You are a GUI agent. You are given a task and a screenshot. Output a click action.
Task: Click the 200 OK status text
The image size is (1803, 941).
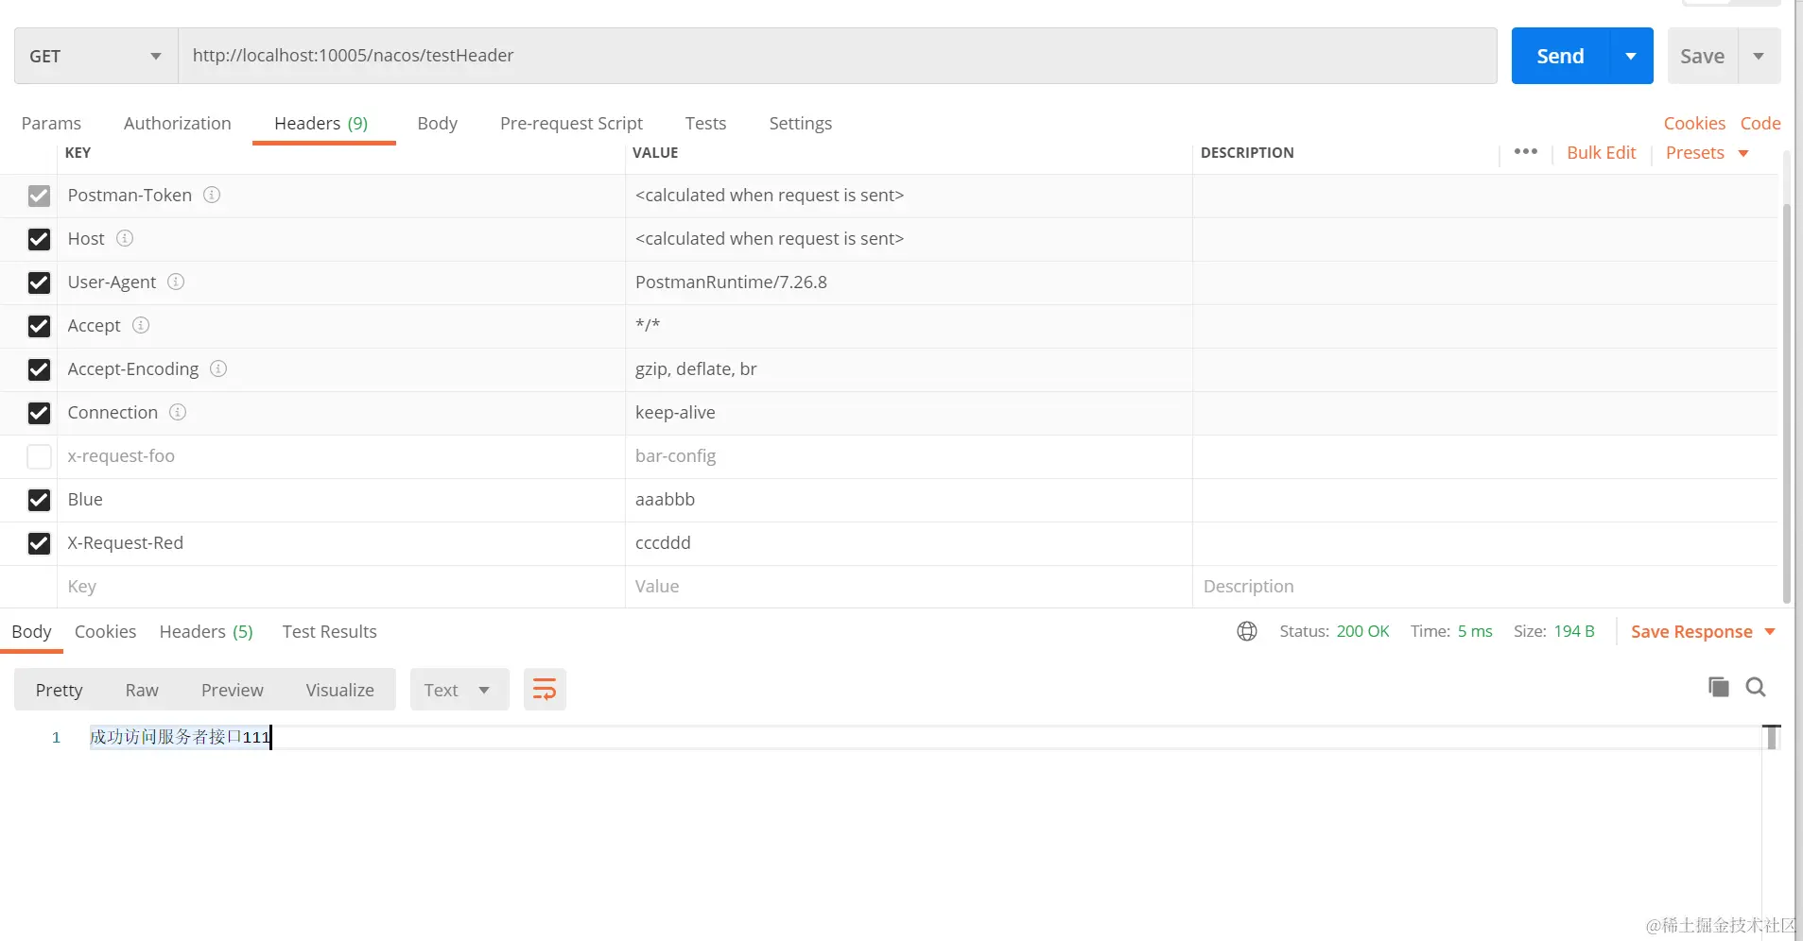(1362, 631)
